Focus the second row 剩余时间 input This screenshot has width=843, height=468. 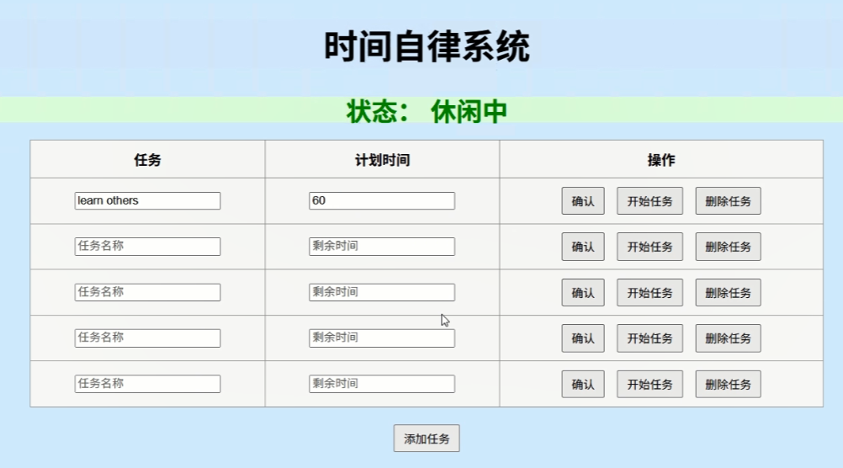coord(381,247)
